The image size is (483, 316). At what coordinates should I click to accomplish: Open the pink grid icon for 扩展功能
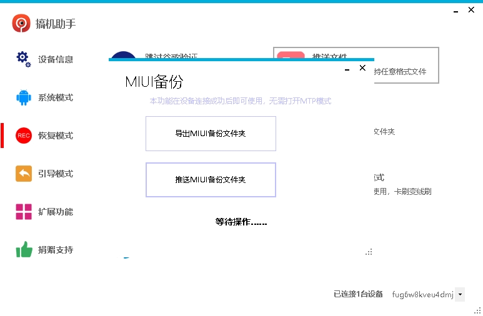click(x=24, y=212)
